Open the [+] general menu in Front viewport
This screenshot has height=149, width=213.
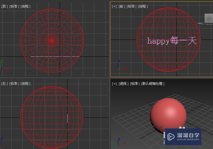(x=114, y=6)
